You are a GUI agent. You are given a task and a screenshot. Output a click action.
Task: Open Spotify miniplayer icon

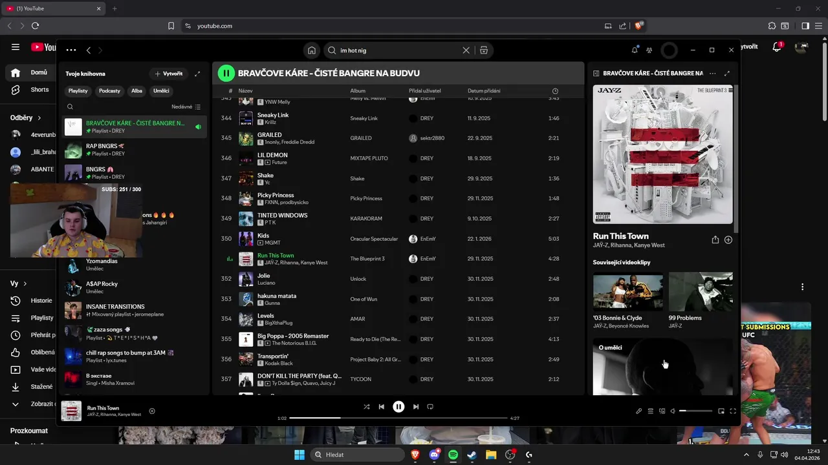[721, 411]
